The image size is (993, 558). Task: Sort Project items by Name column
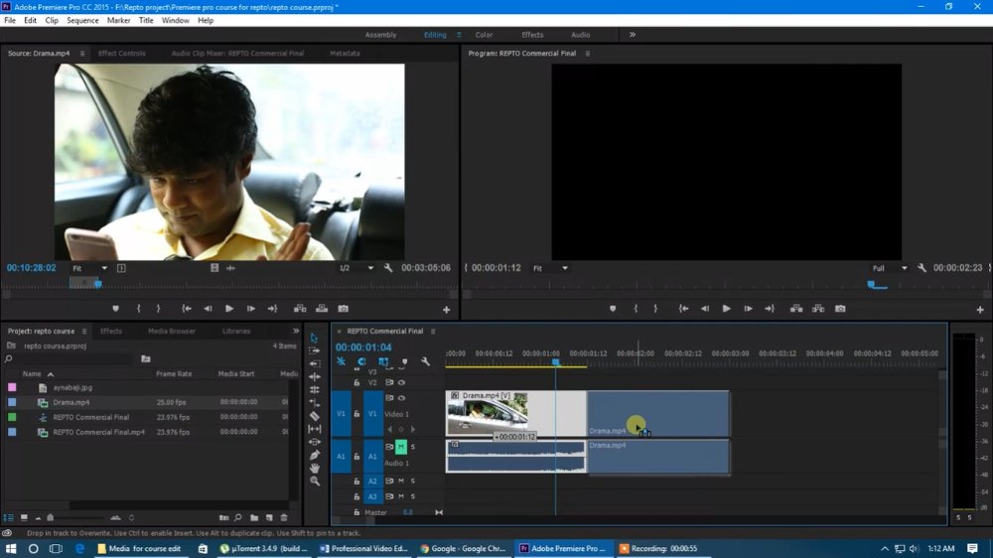click(x=32, y=373)
